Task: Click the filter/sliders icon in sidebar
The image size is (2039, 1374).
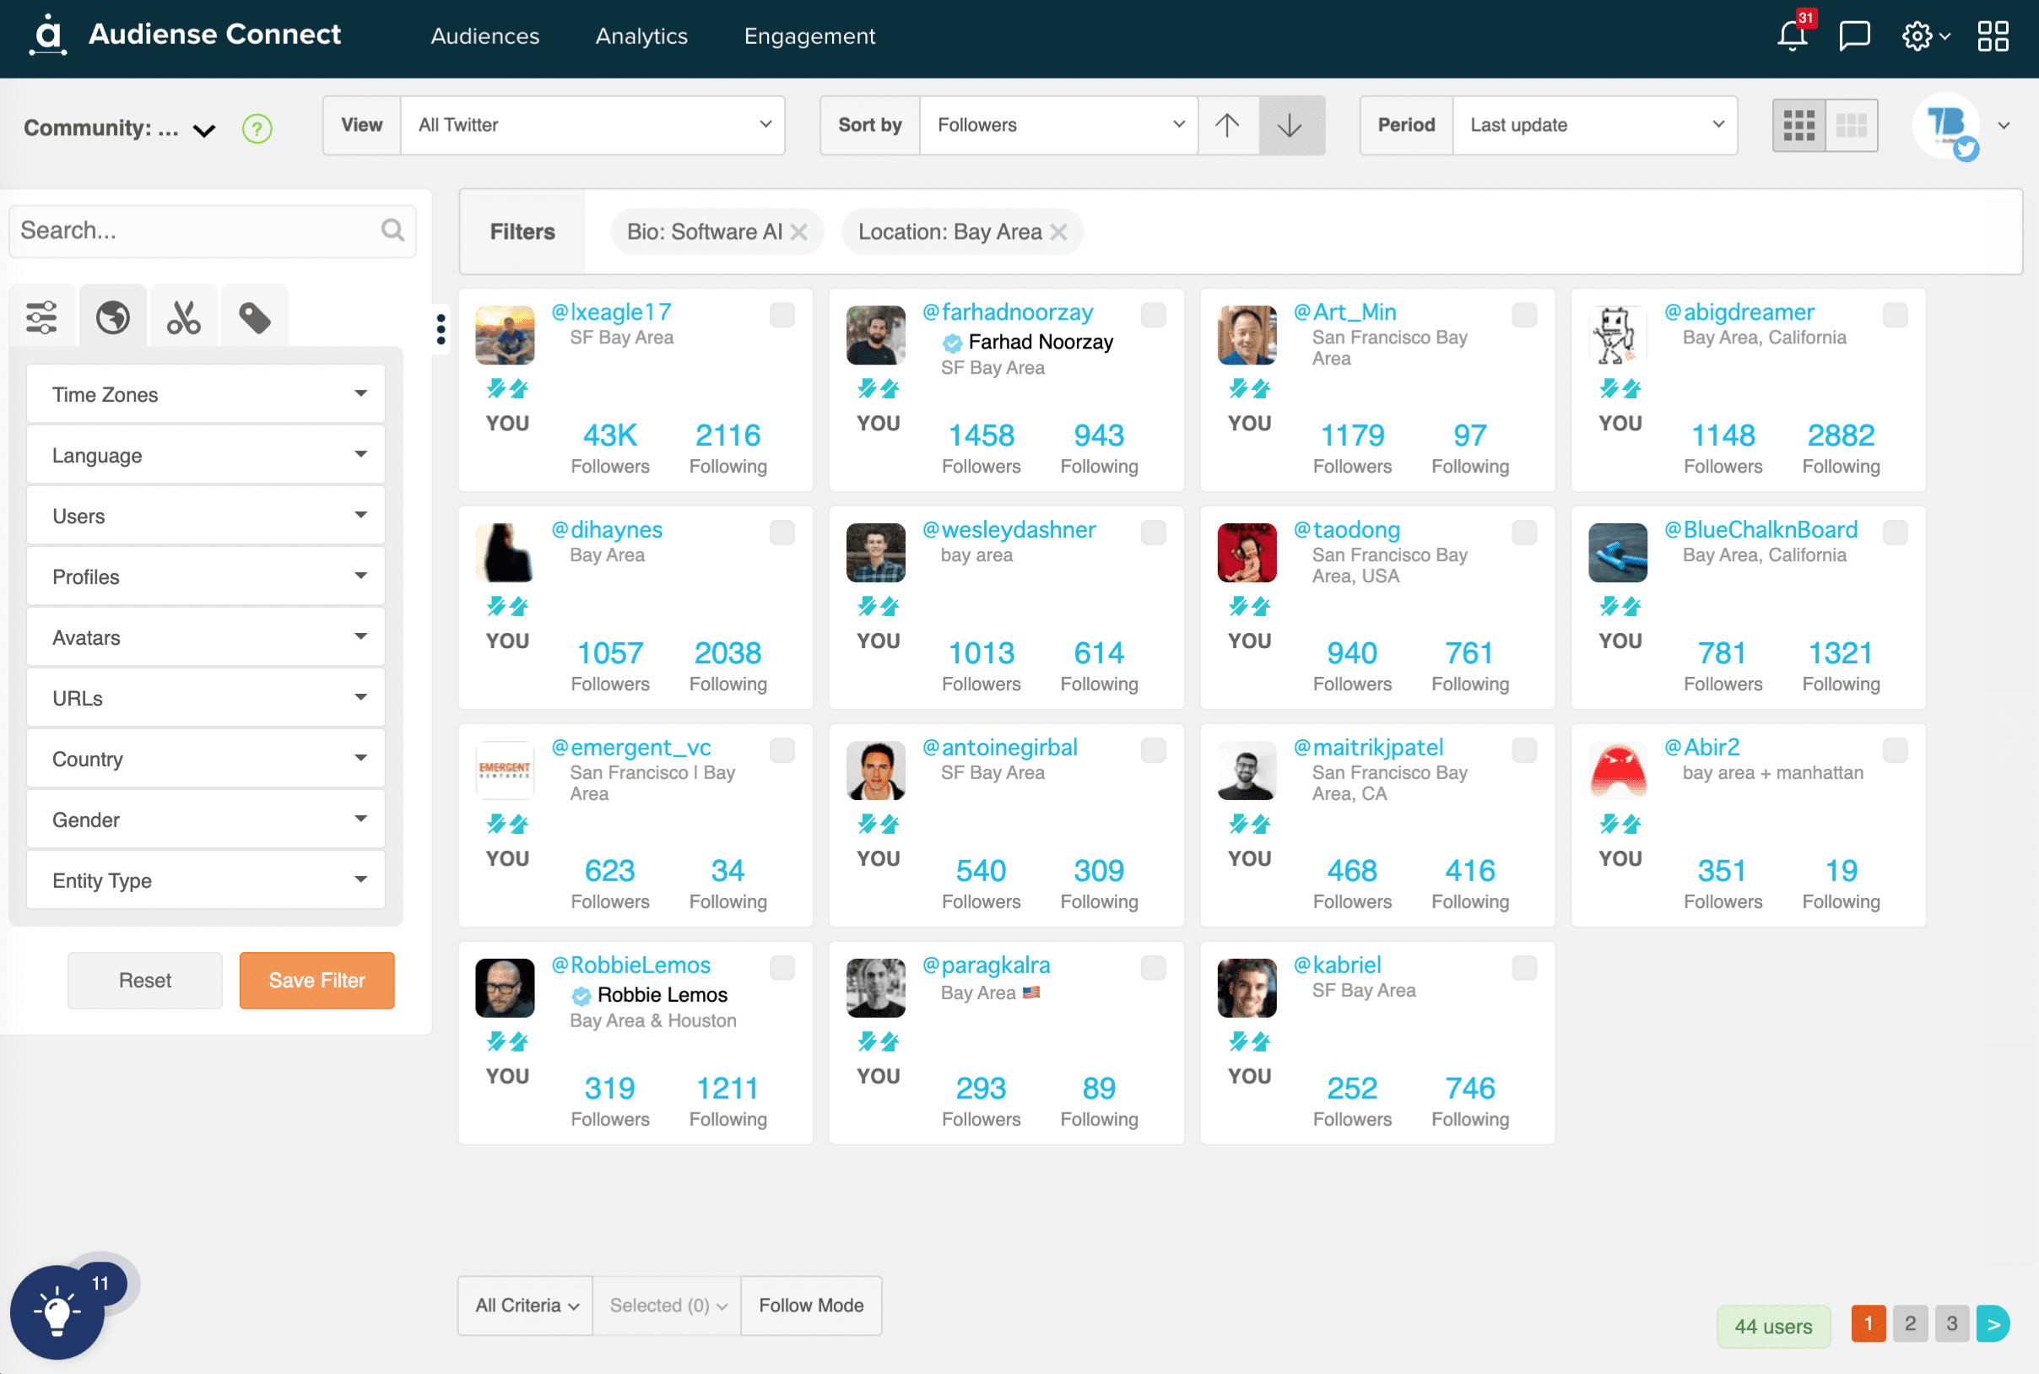Action: (x=41, y=316)
